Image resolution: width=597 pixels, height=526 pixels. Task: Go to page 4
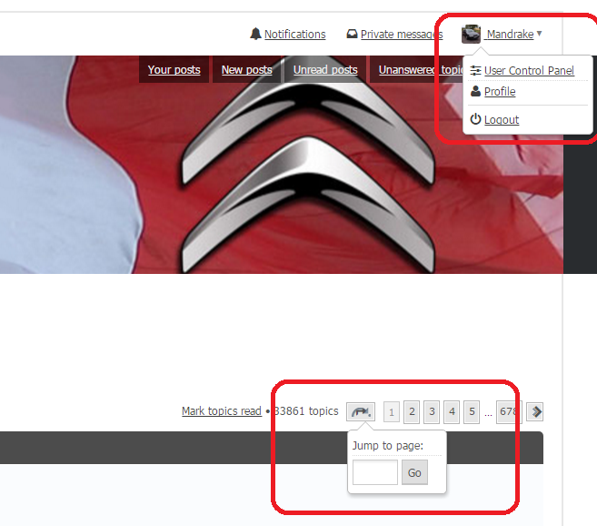coord(452,411)
